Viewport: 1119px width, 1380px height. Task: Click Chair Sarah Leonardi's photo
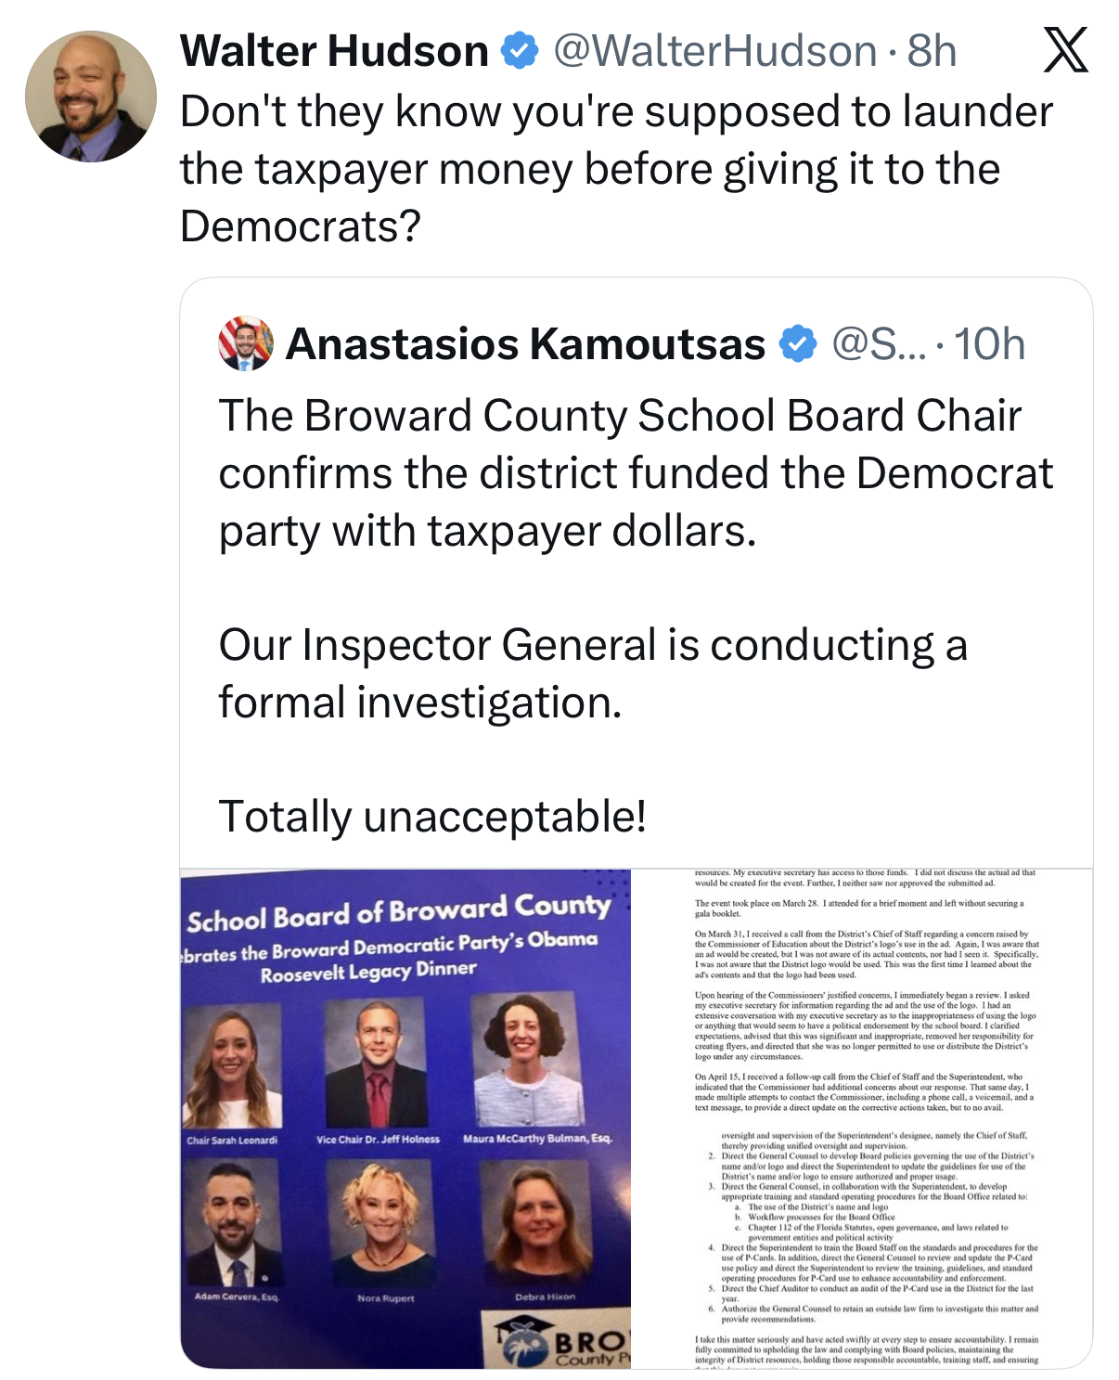coord(232,1065)
